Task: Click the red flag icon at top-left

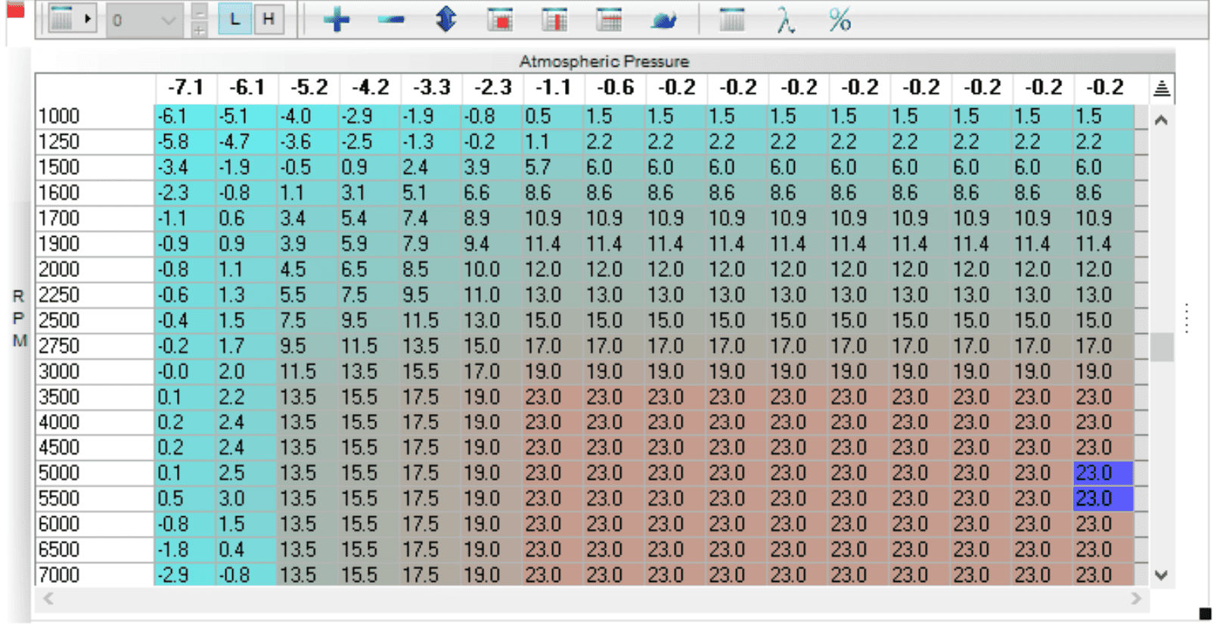Action: tap(16, 10)
